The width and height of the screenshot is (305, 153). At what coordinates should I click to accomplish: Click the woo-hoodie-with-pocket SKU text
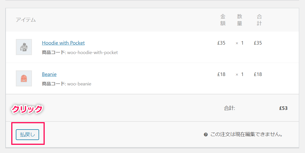pos(92,53)
